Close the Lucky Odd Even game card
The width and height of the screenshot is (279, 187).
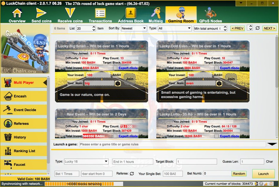(243, 46)
